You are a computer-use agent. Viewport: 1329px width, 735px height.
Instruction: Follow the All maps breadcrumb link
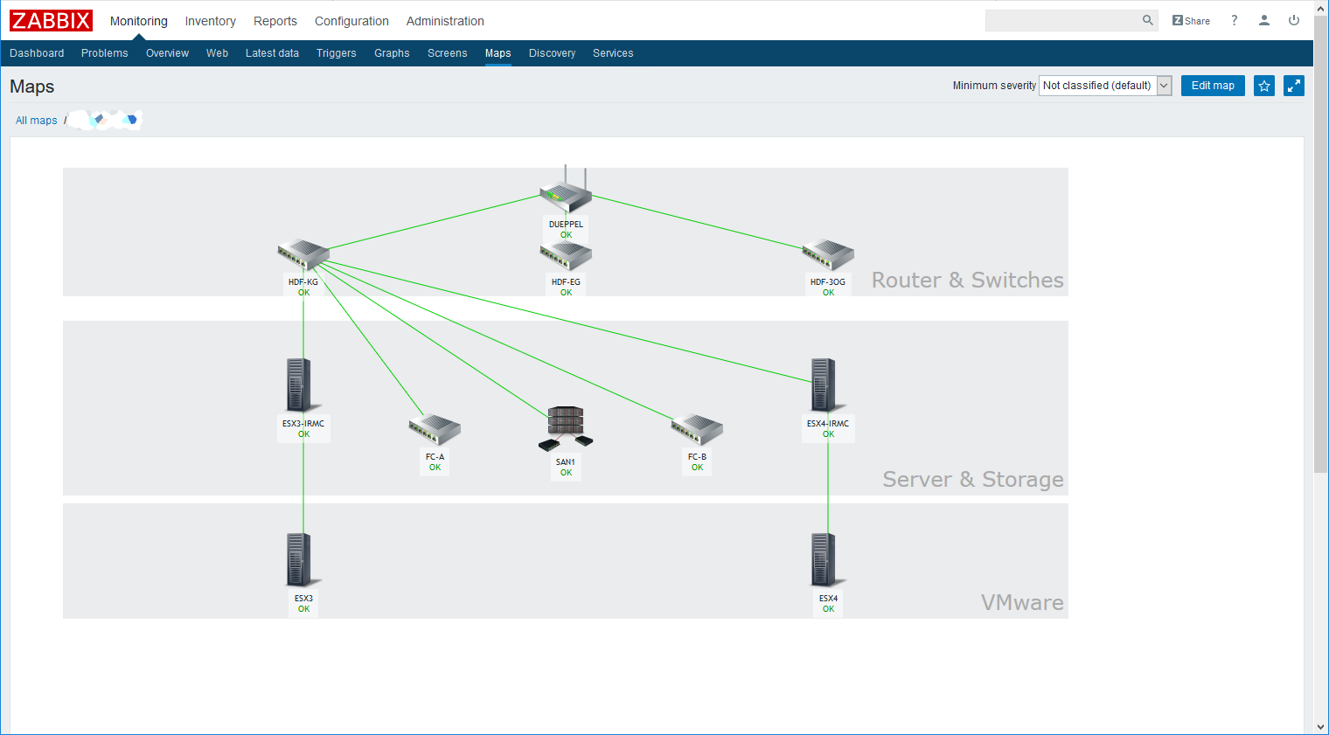pos(37,121)
